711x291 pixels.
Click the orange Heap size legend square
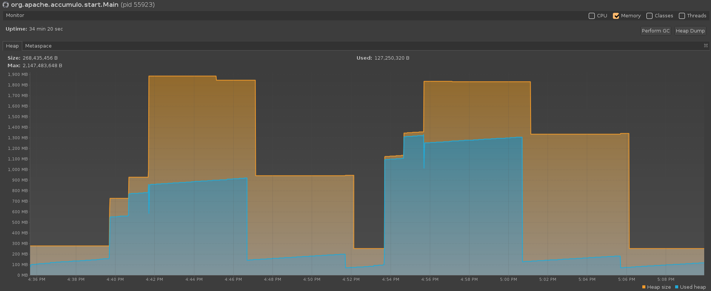(643, 287)
